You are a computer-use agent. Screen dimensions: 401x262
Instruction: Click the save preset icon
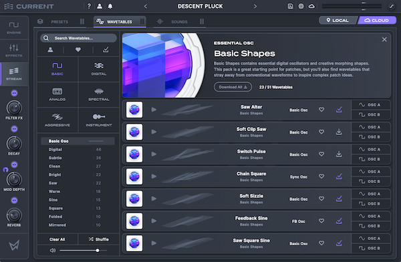290,6
